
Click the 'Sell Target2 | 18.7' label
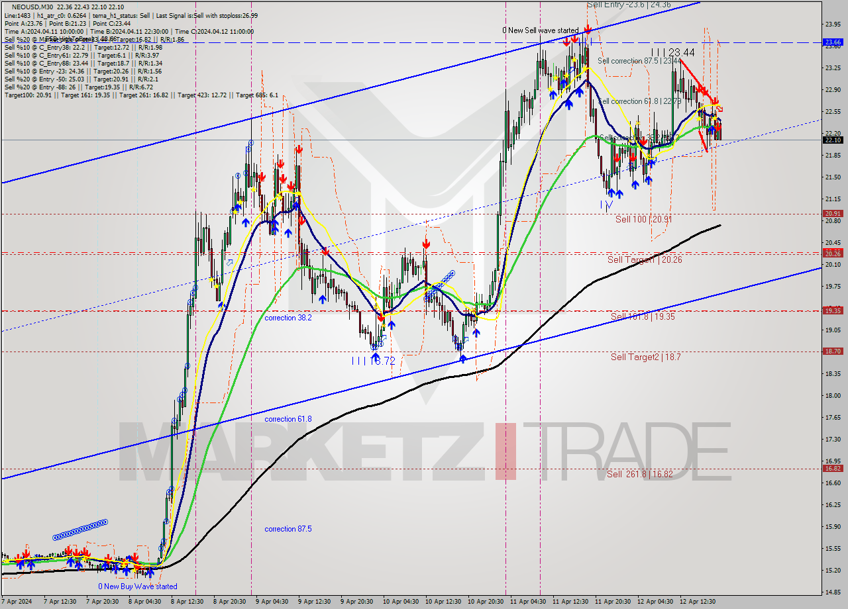(x=645, y=357)
